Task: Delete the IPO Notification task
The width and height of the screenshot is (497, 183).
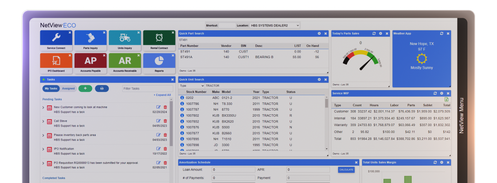Action: [165, 149]
